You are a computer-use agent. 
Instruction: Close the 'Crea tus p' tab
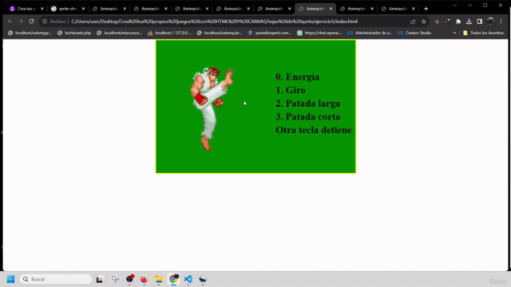coord(42,9)
